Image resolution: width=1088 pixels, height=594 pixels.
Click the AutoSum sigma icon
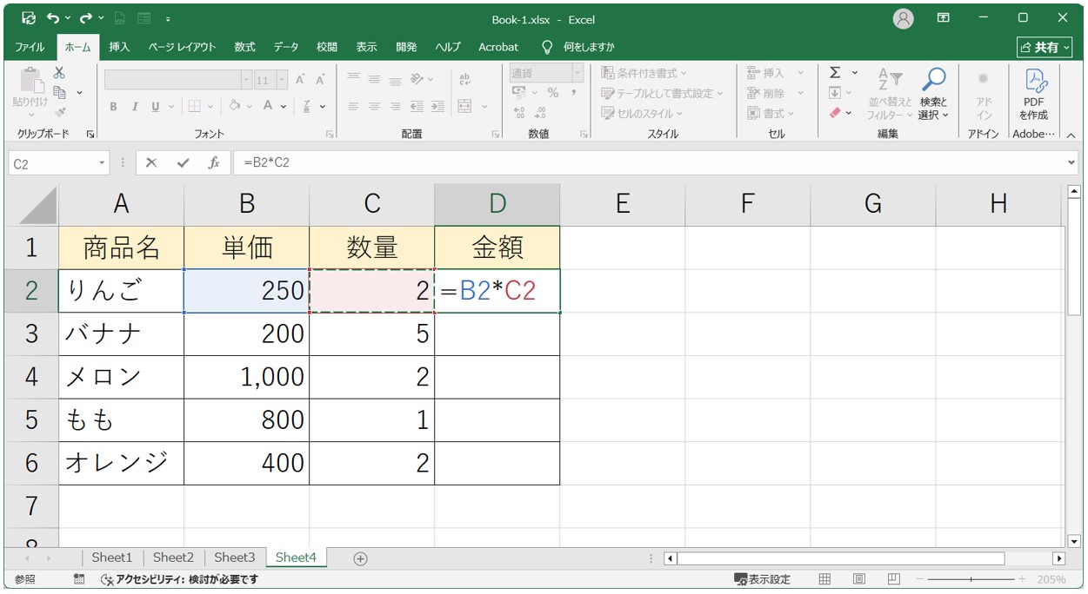pos(835,73)
